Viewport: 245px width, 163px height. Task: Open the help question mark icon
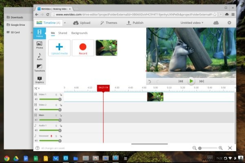pyautogui.click(x=37, y=148)
